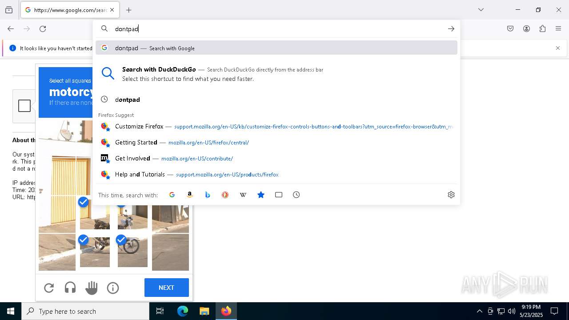Screen dimensions: 569x320
Task: Click the go arrow in the address bar
Action: [x=451, y=29]
